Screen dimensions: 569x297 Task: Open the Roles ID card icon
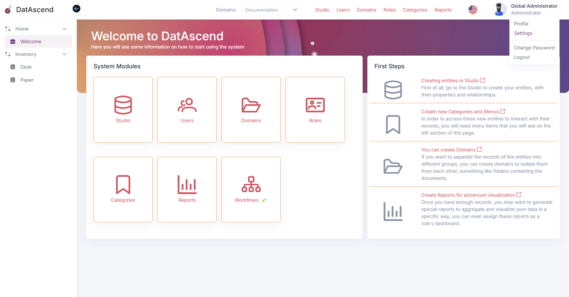pos(315,105)
